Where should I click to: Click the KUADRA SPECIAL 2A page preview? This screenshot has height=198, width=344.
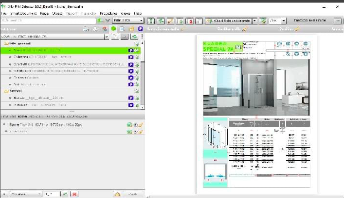coord(256,115)
